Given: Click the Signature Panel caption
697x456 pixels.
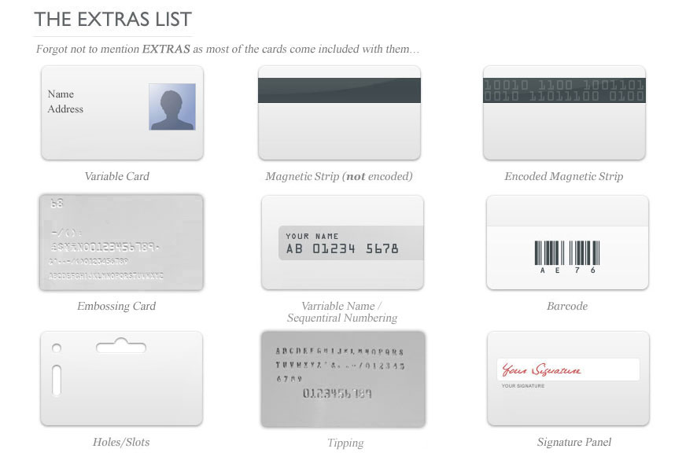Looking at the screenshot, I should coord(573,442).
